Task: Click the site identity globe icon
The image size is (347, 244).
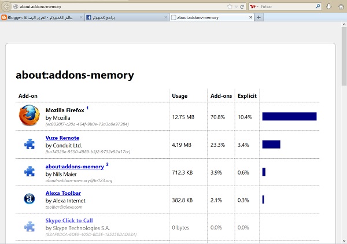Action: 16,6
